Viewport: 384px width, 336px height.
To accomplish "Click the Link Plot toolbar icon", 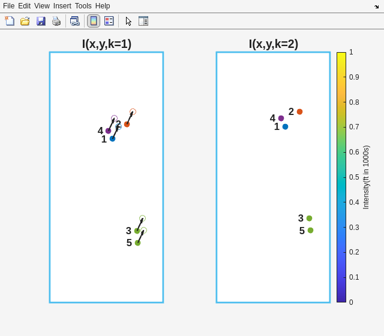I will tap(74, 21).
